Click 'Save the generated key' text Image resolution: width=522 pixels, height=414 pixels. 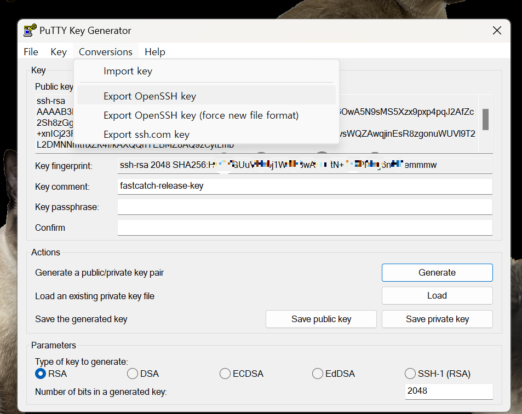coord(81,319)
